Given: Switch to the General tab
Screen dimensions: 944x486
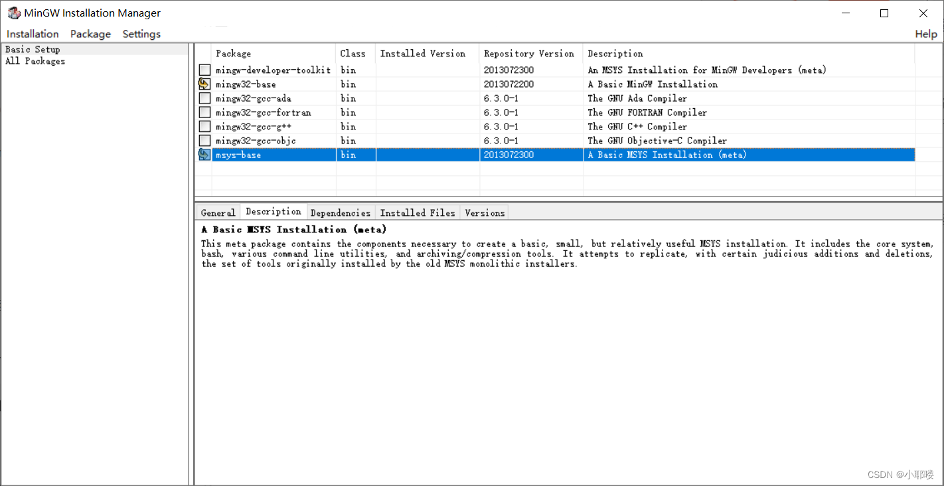Looking at the screenshot, I should click(218, 212).
